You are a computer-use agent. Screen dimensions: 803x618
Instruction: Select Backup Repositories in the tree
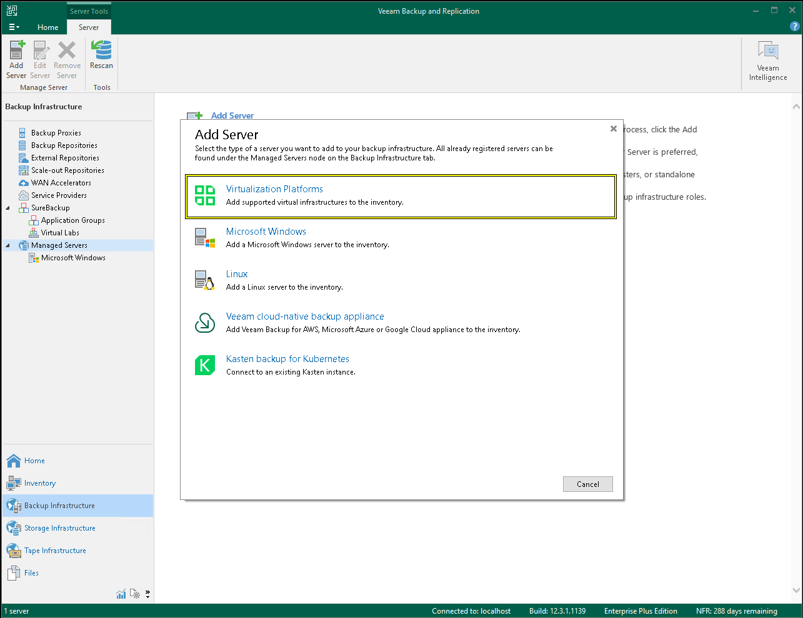64,145
